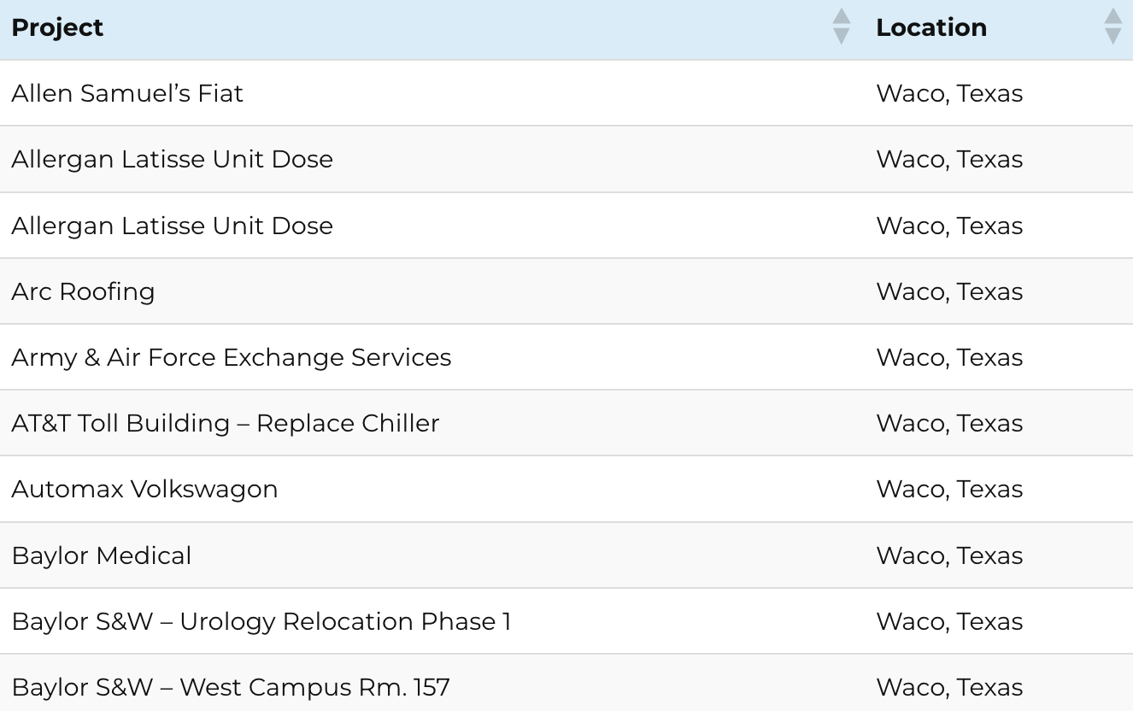Sort table by Project header
The width and height of the screenshot is (1133, 711).
click(57, 27)
